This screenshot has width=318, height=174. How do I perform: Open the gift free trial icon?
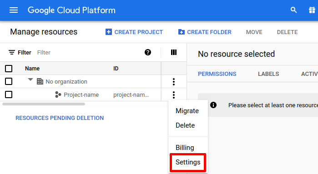tap(312, 10)
